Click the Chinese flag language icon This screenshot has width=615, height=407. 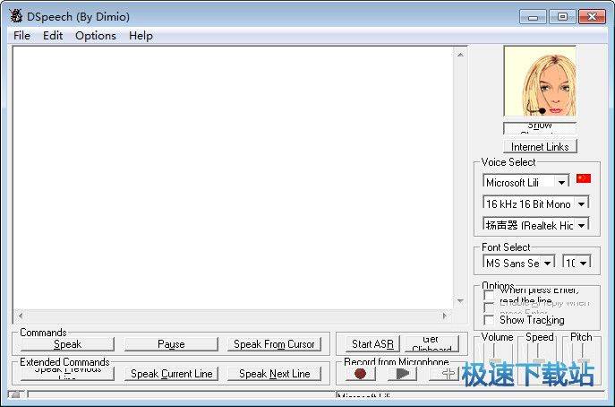pos(584,178)
